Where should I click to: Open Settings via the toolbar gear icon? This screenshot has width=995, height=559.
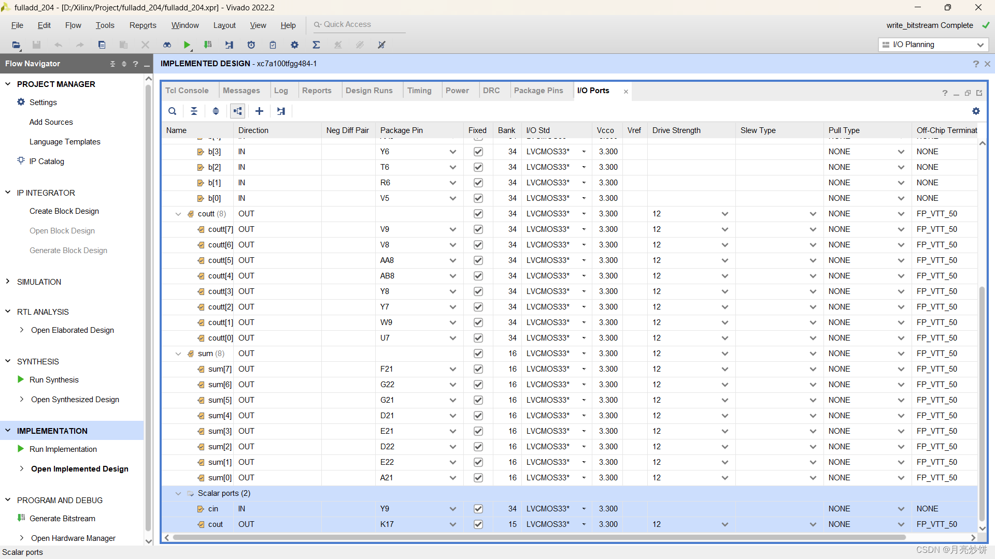[x=294, y=45]
